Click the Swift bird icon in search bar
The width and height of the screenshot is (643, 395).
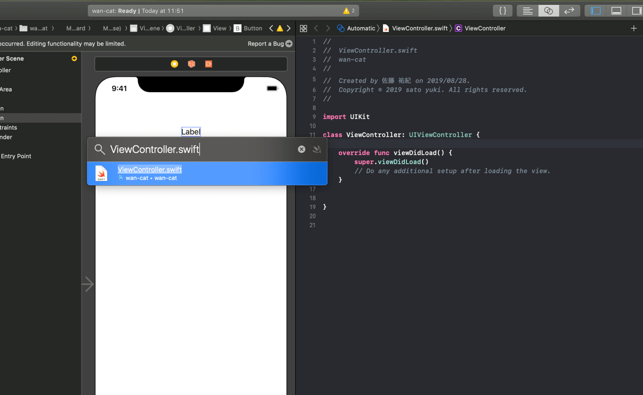click(x=317, y=150)
